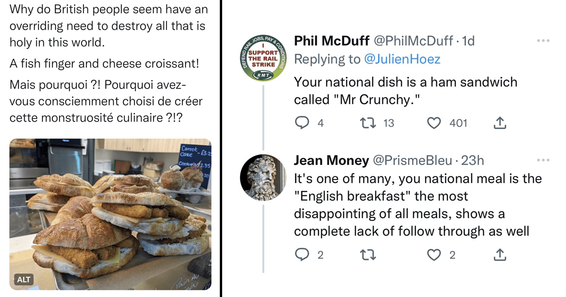
Task: Open more options on Jean Money's tweet
Action: coord(543,161)
